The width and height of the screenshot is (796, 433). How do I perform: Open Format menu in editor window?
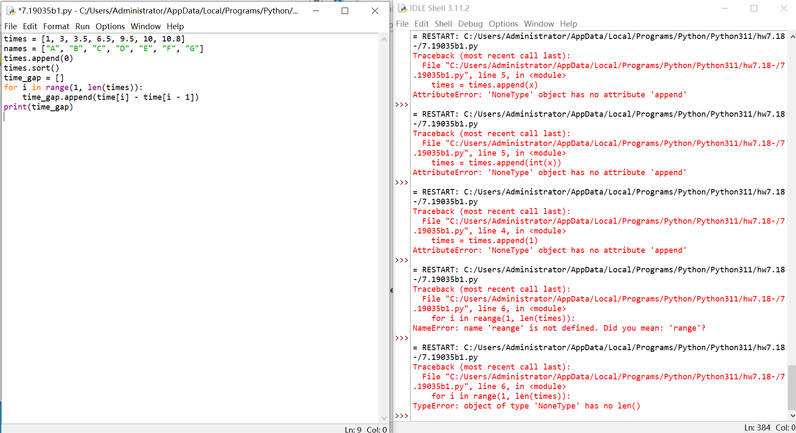(x=56, y=26)
